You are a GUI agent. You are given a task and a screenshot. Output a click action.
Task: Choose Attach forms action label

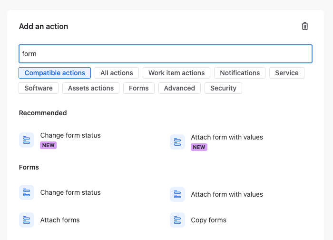click(x=60, y=220)
